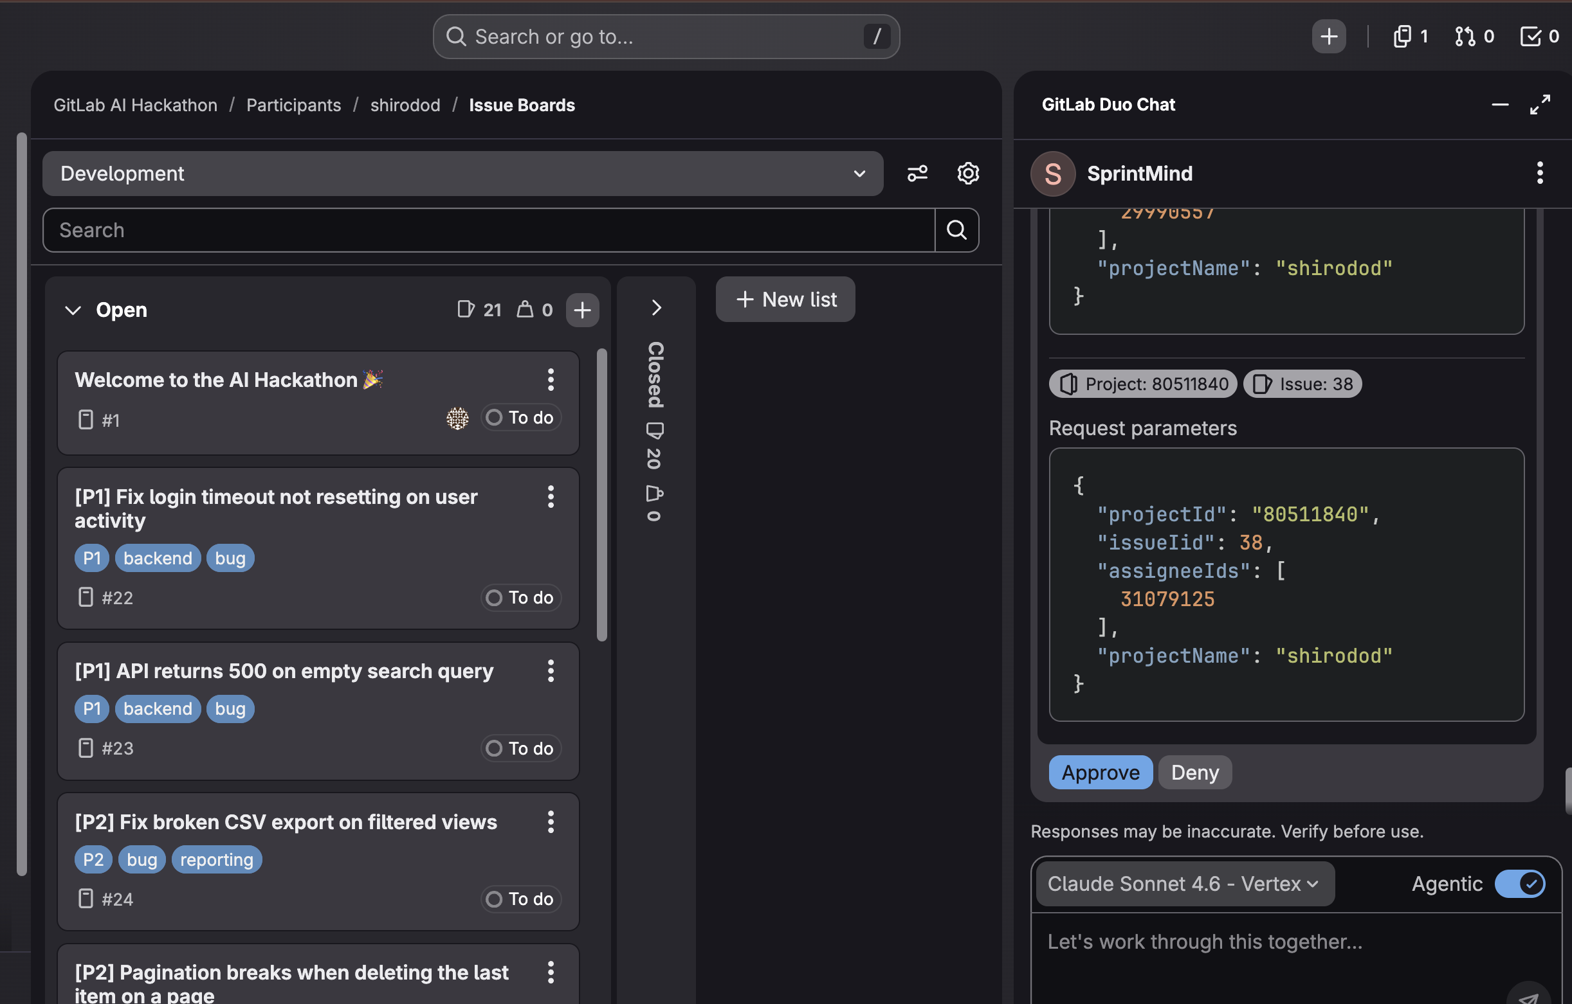Click the Open list vertical scrollbar
Image resolution: width=1572 pixels, height=1004 pixels.
pos(601,496)
